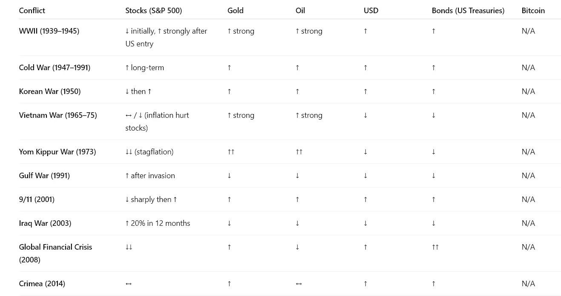
Task: Click the Gulf War (1991) row label
Action: 44,176
